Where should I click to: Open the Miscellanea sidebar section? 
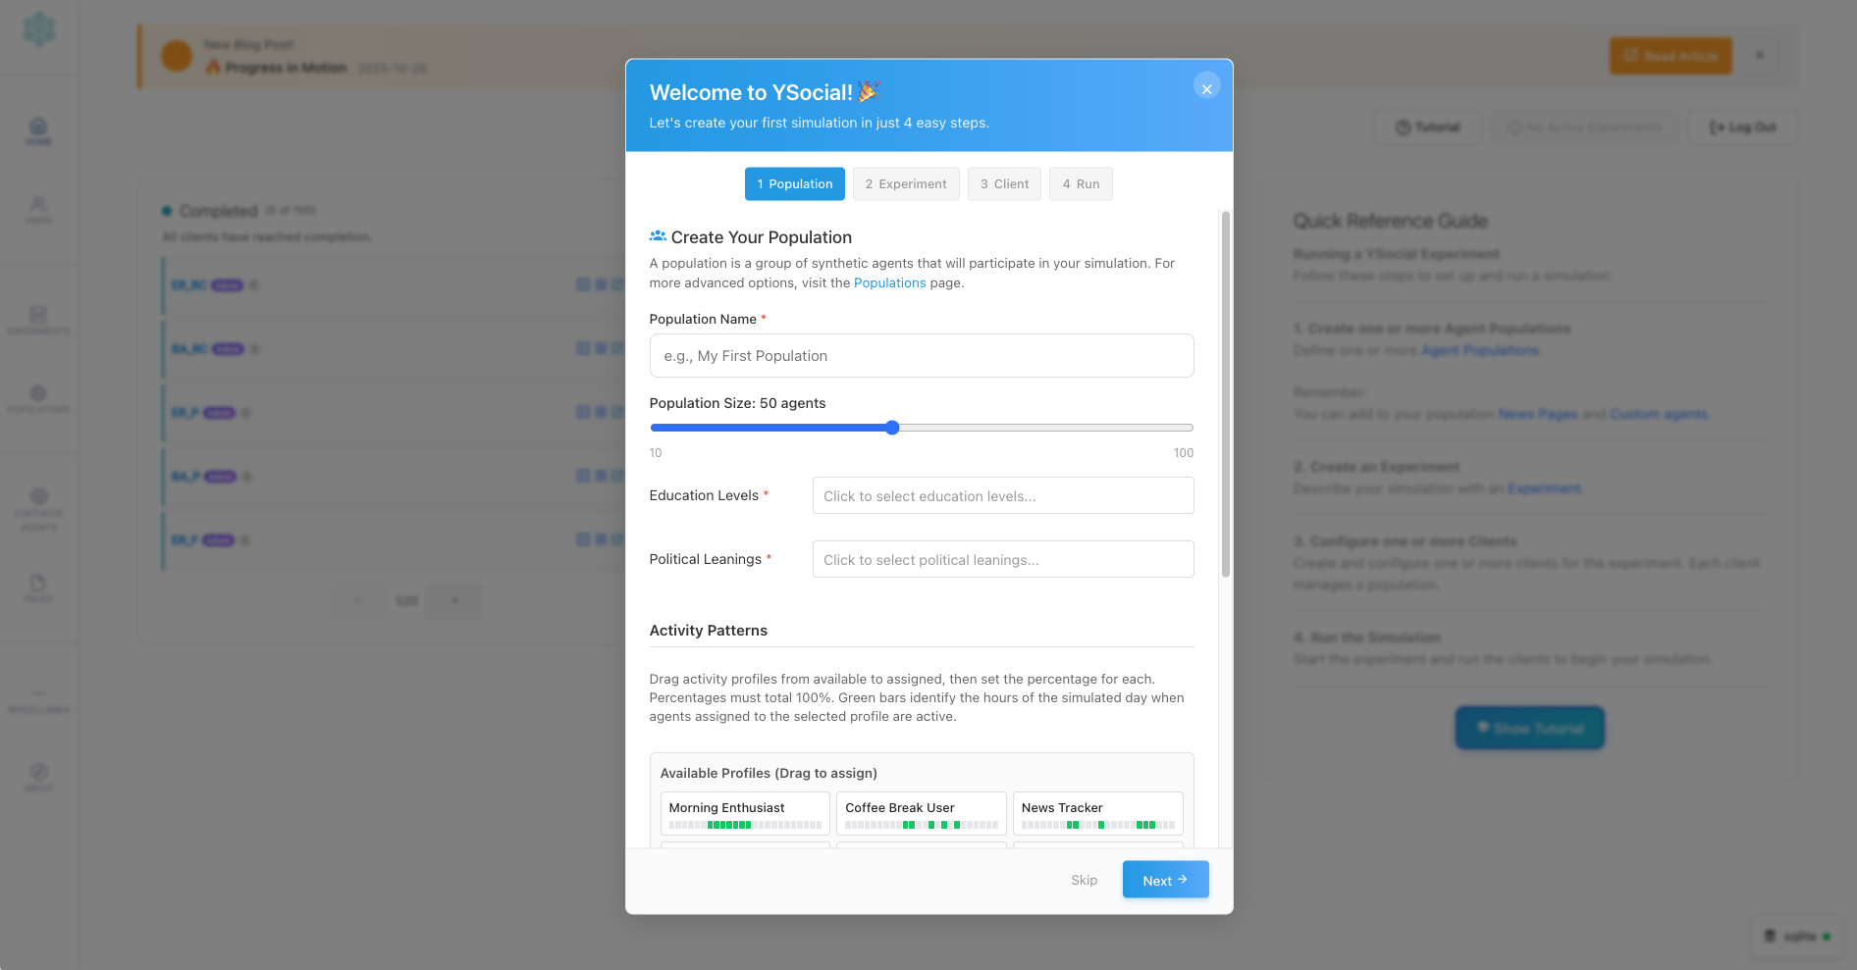point(38,699)
